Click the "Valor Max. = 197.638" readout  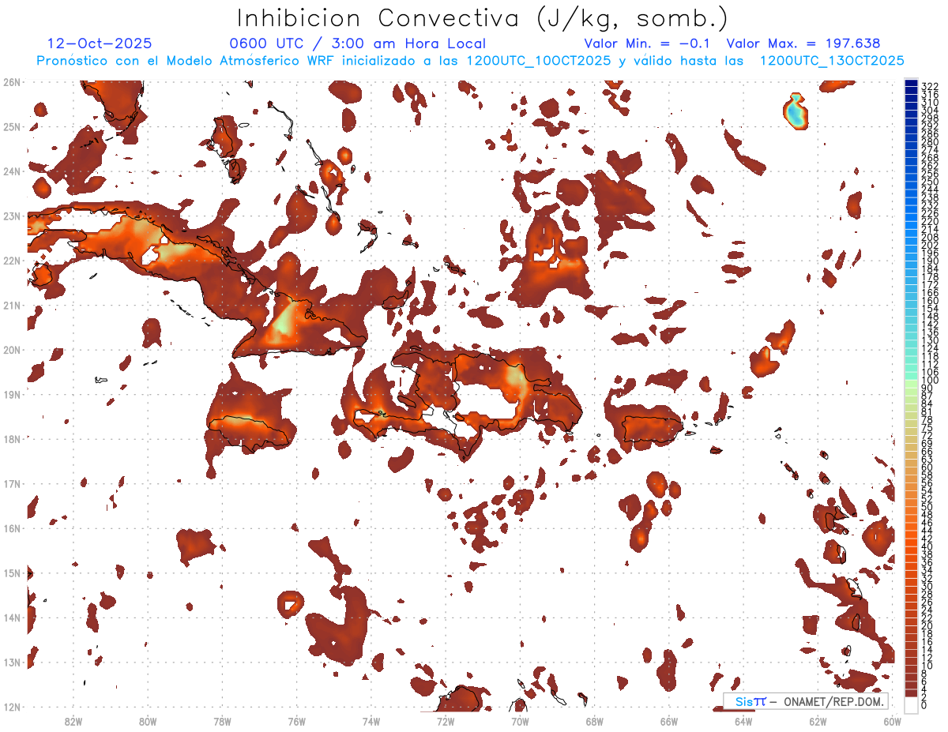pos(803,44)
